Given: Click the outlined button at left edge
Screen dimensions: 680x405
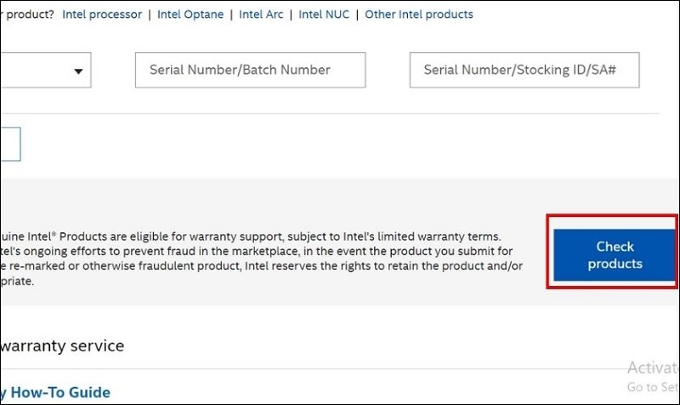Looking at the screenshot, I should pos(10,144).
